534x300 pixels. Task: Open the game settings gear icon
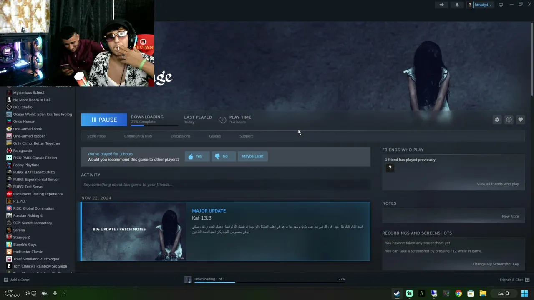(x=497, y=120)
